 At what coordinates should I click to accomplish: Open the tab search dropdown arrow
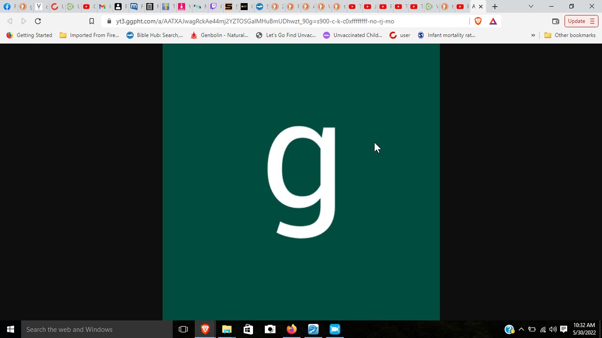(x=531, y=7)
